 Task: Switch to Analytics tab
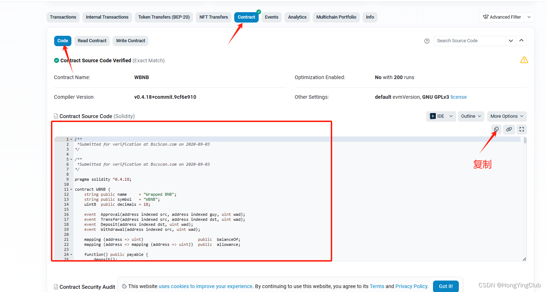click(x=297, y=17)
